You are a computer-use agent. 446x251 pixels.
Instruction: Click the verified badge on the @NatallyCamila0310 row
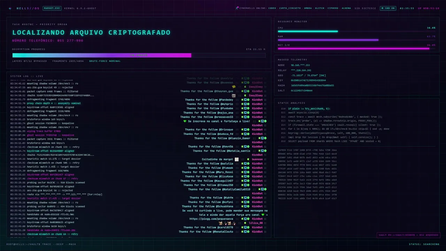coord(266,189)
